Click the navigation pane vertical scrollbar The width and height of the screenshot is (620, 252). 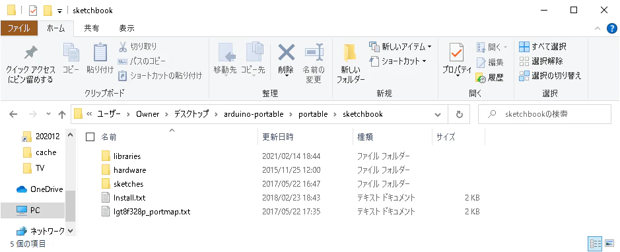coord(70,206)
